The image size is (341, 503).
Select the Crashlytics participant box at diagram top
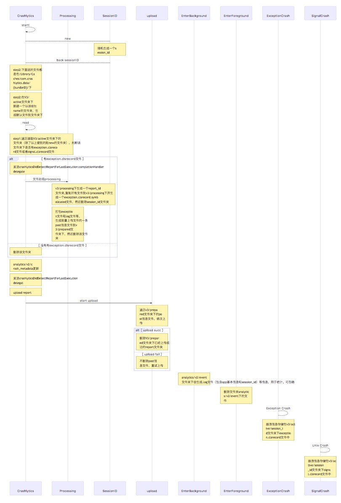26,13
